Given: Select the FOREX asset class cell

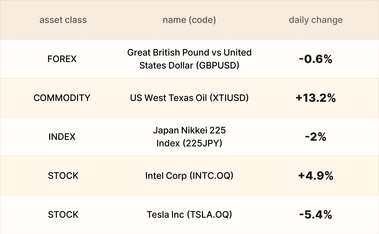Looking at the screenshot, I should [62, 59].
